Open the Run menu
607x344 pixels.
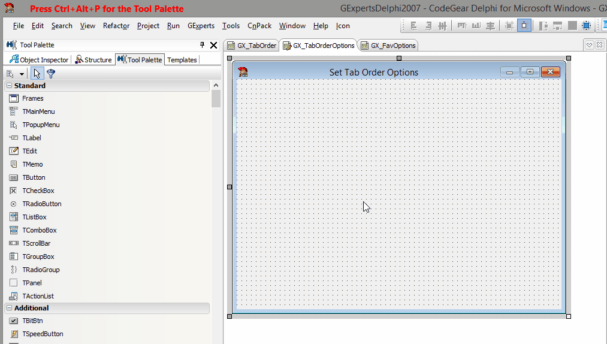pyautogui.click(x=173, y=26)
